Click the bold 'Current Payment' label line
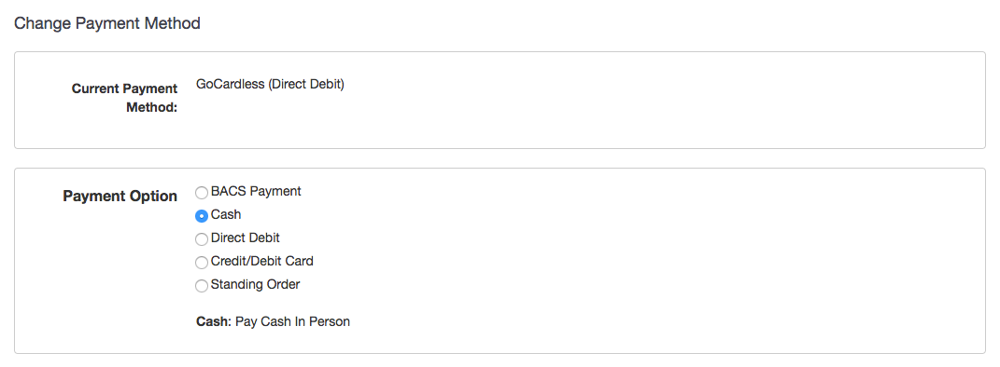This screenshot has width=1000, height=367. [x=124, y=88]
